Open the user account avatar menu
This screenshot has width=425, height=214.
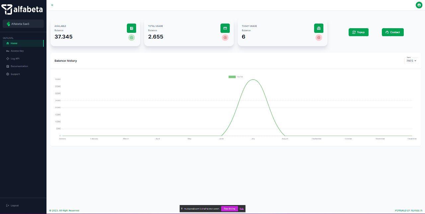coord(419,5)
